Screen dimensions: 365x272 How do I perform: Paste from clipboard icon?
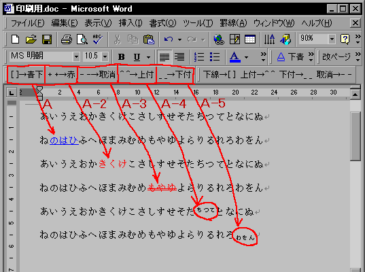149,39
